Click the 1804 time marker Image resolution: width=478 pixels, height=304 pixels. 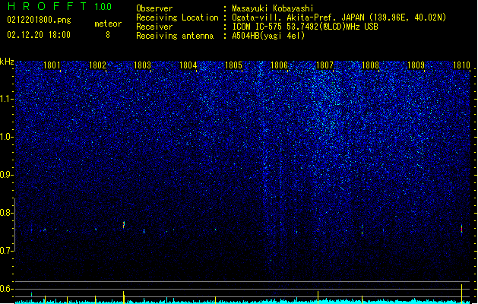click(188, 65)
